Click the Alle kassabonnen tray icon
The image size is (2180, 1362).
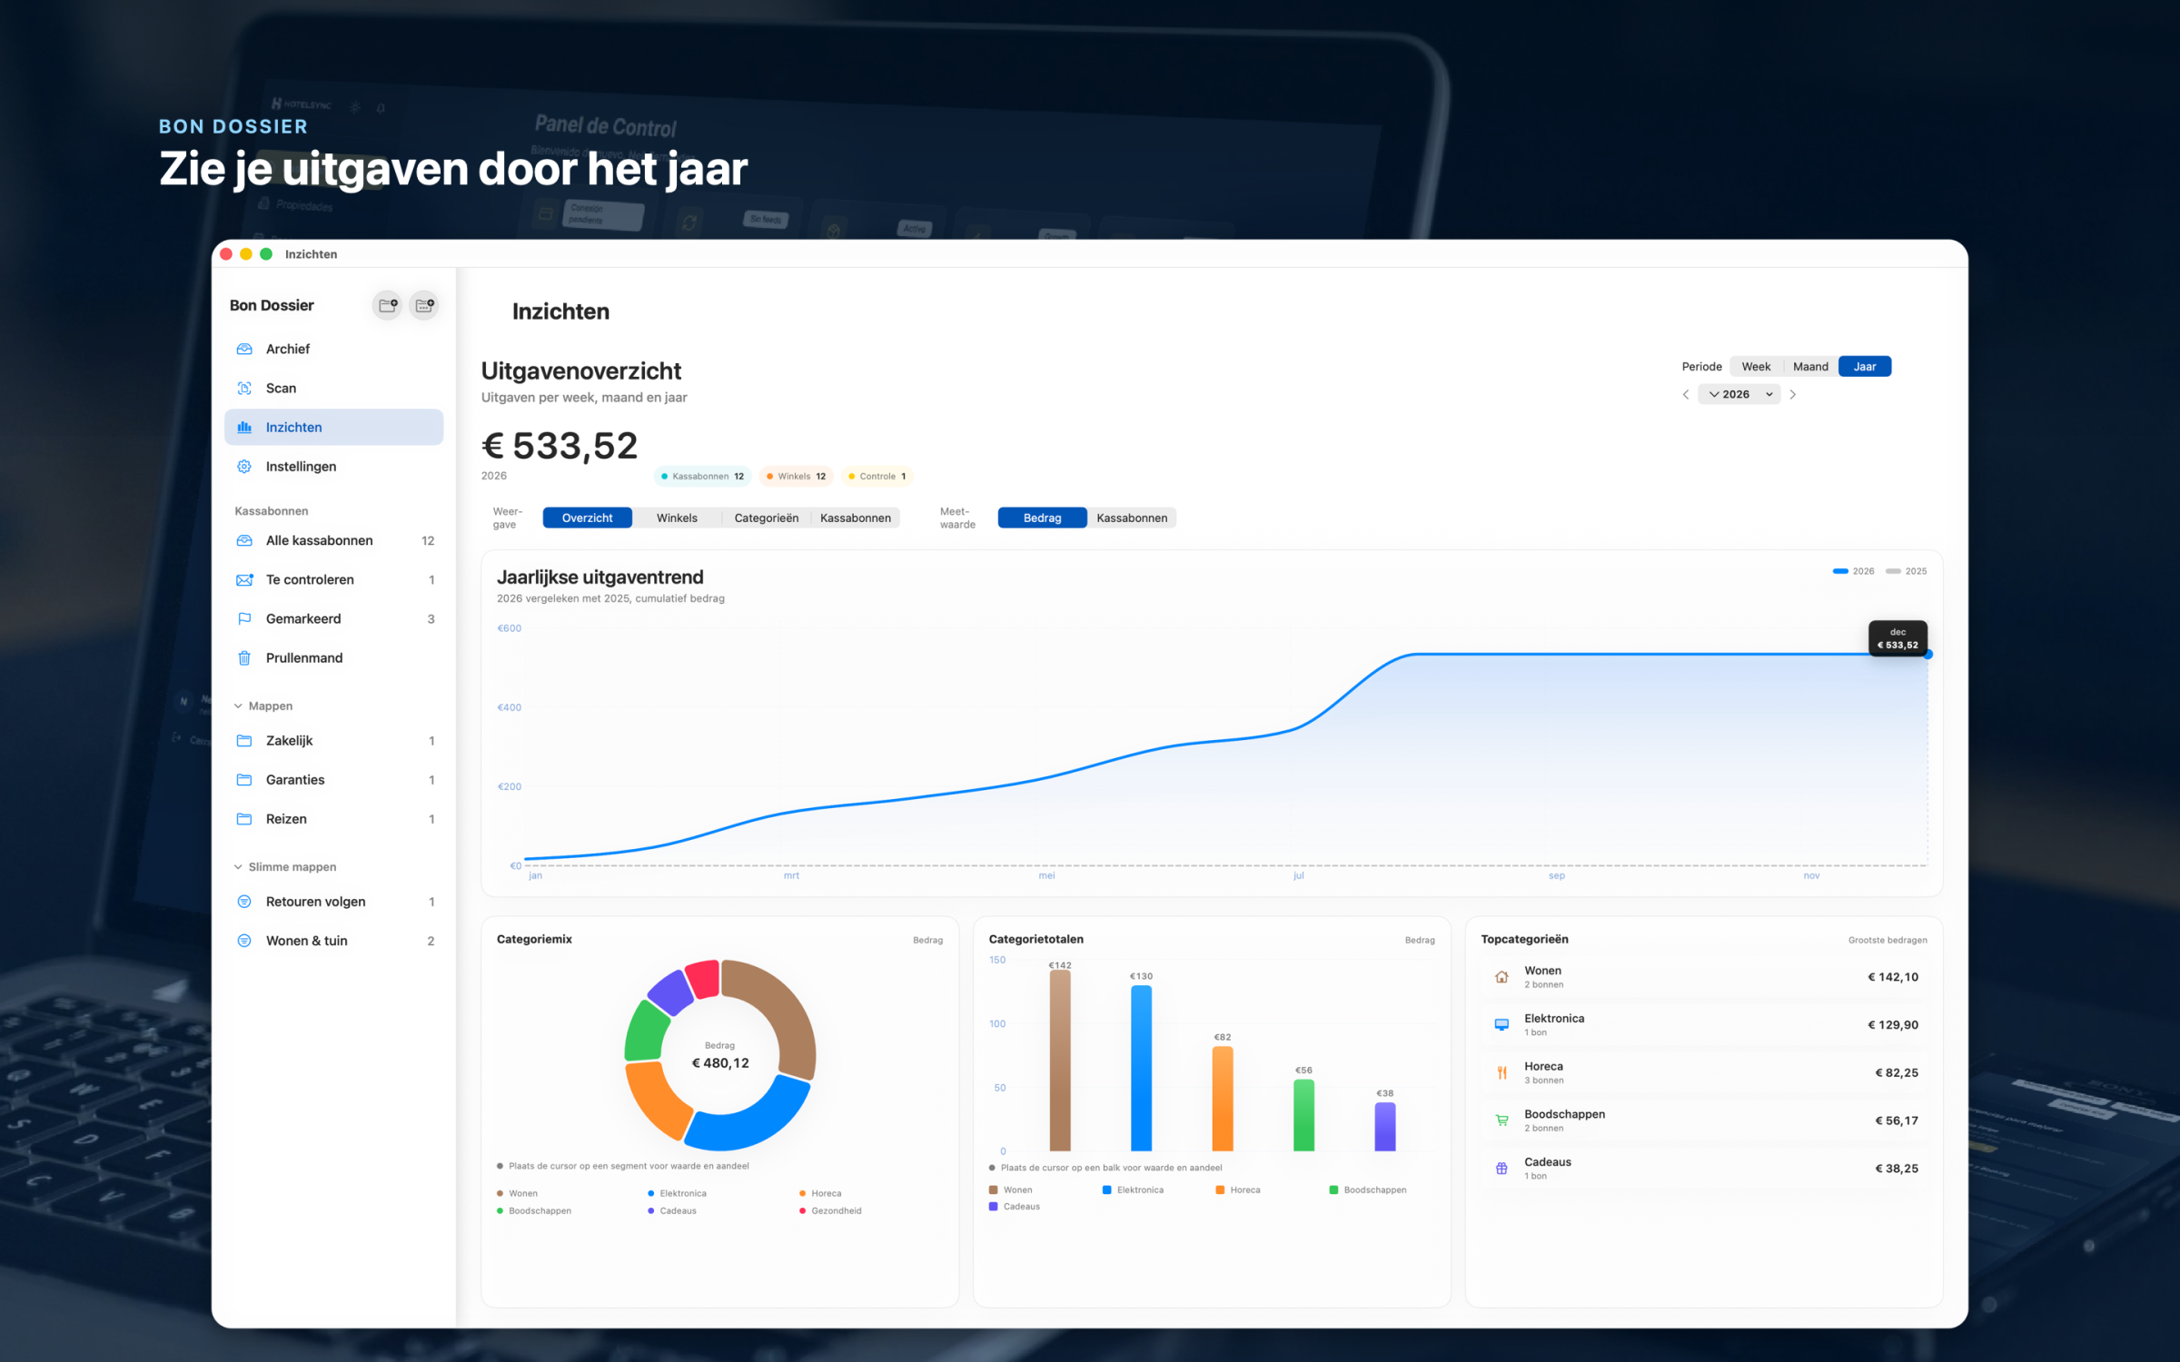244,540
